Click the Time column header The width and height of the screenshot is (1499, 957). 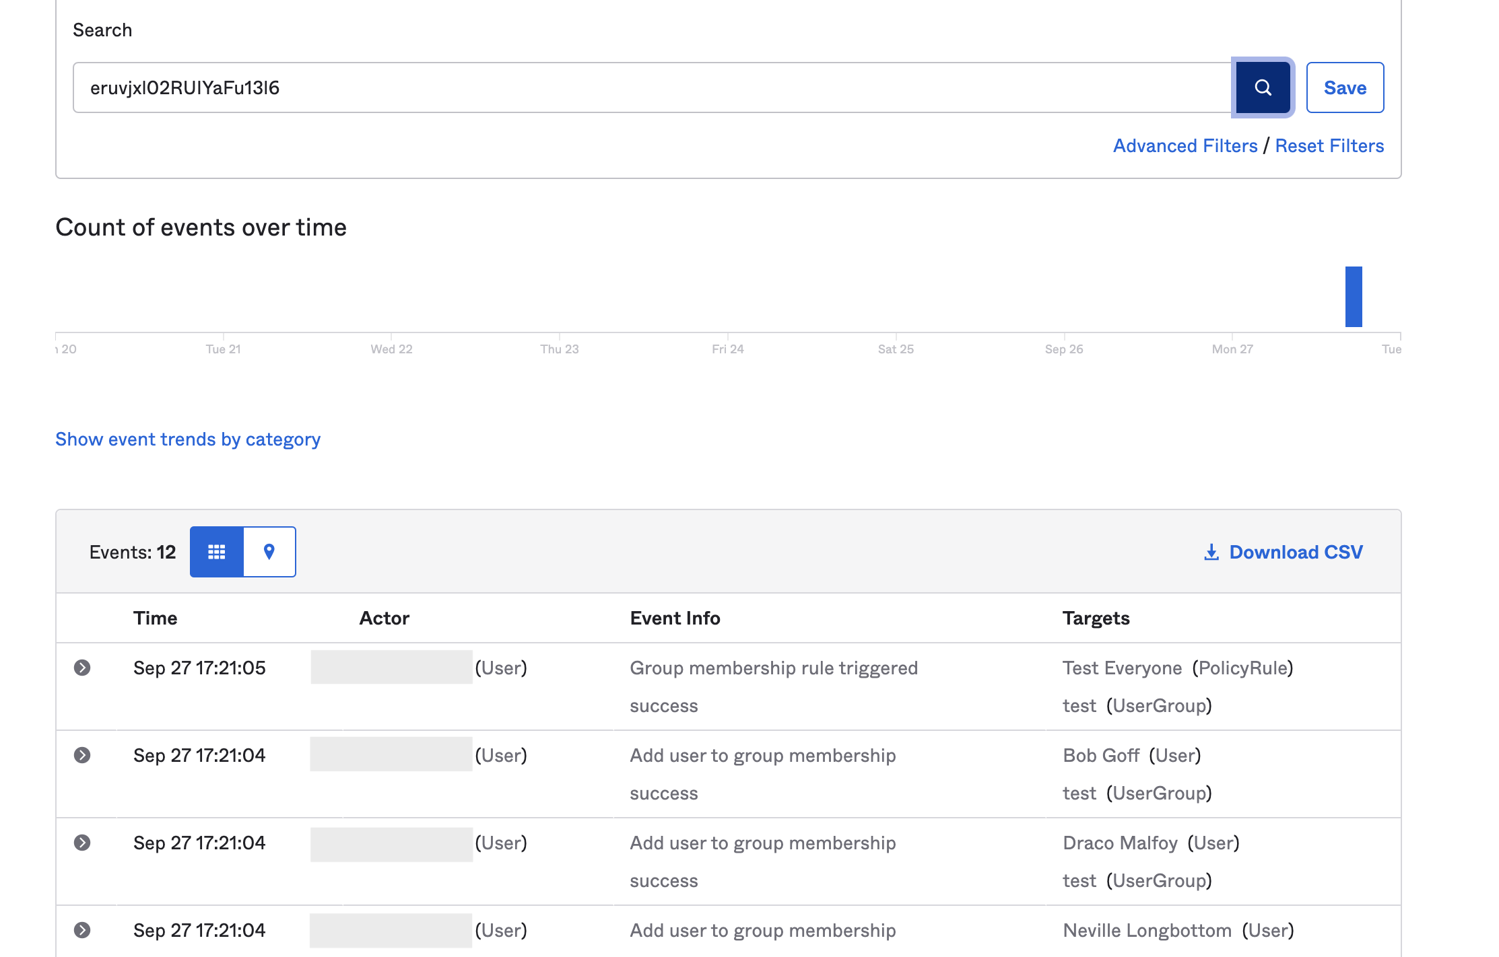tap(155, 618)
